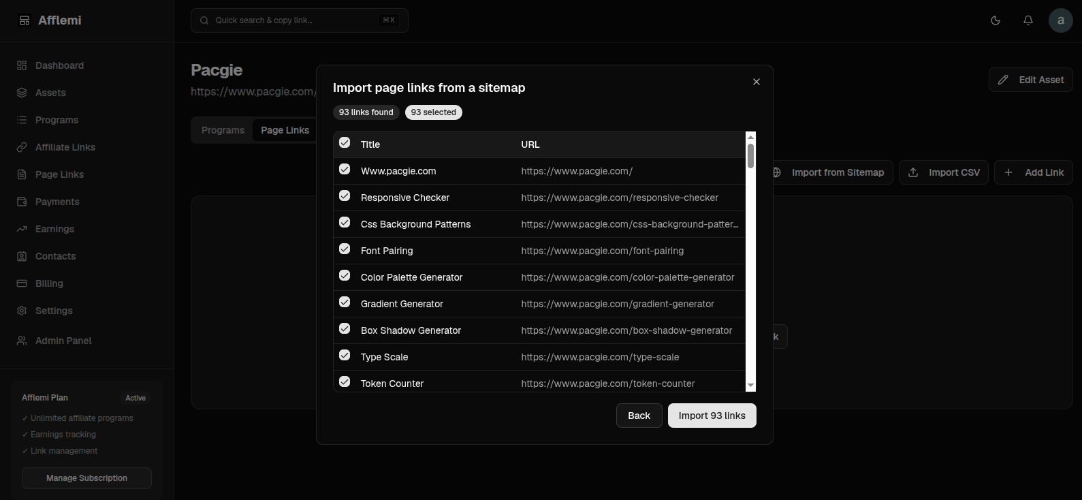Click the font-pairing URL cell

(603, 251)
